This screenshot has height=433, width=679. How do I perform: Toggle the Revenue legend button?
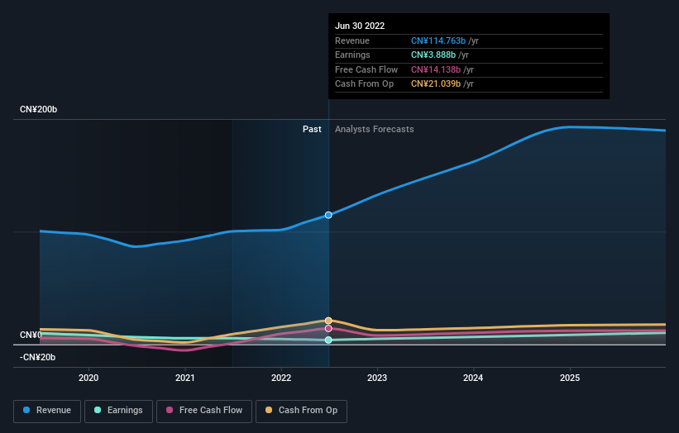point(47,411)
